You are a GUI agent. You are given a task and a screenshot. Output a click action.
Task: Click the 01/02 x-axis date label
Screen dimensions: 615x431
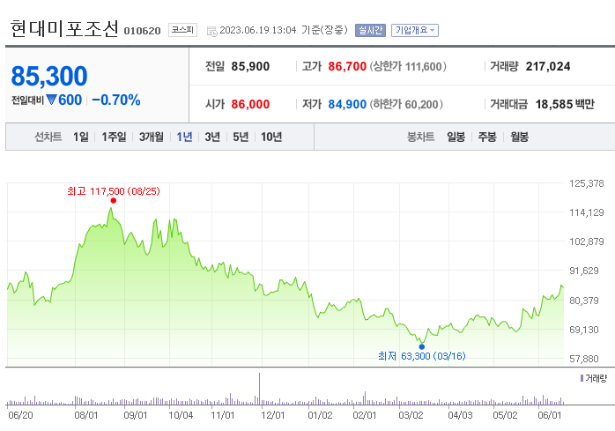320,415
